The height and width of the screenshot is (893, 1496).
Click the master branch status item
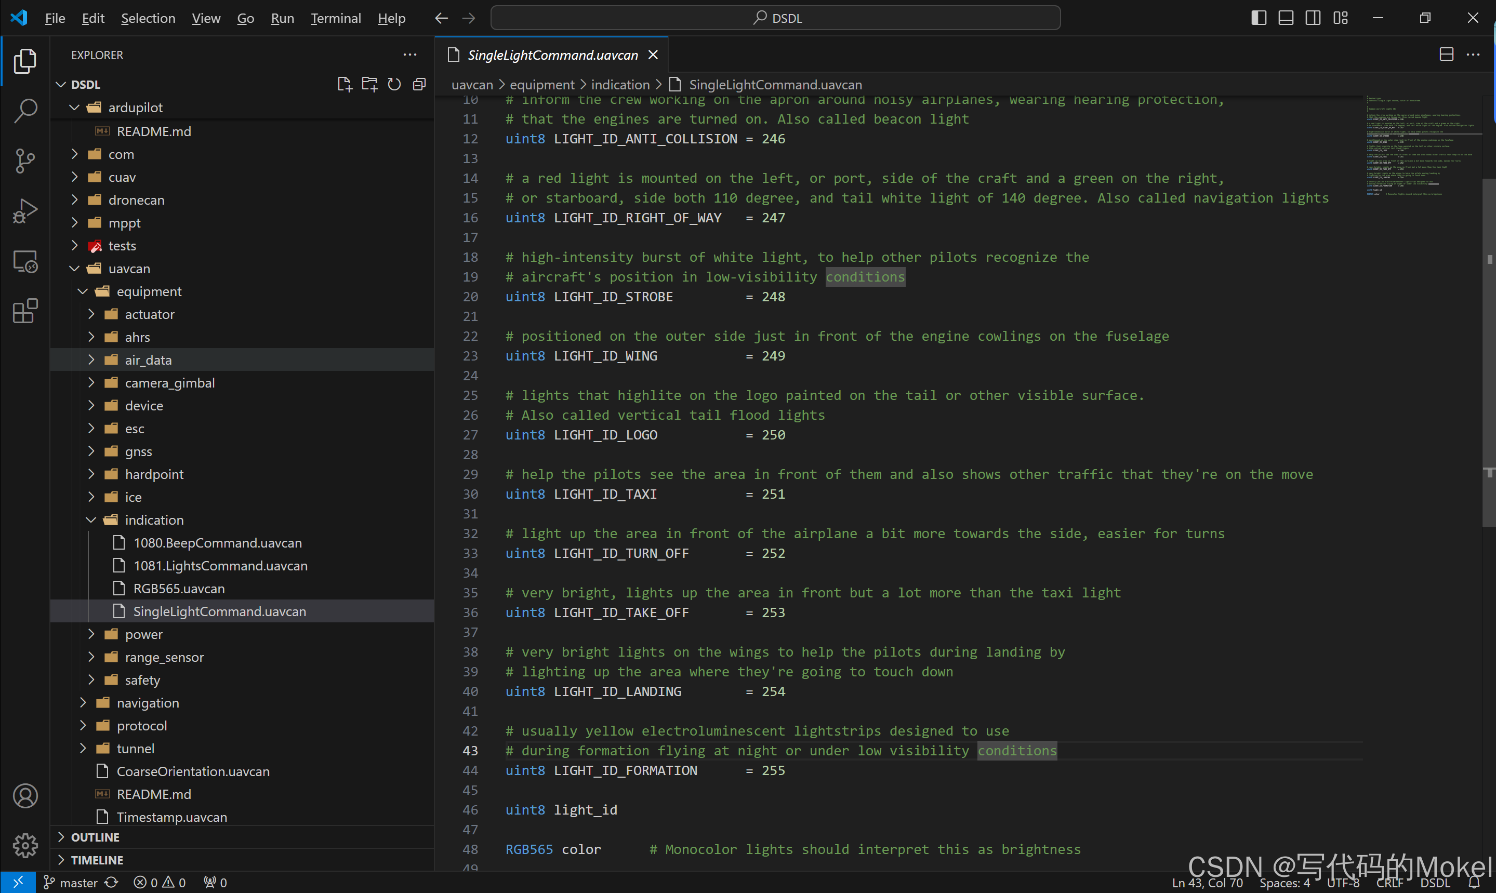click(71, 882)
